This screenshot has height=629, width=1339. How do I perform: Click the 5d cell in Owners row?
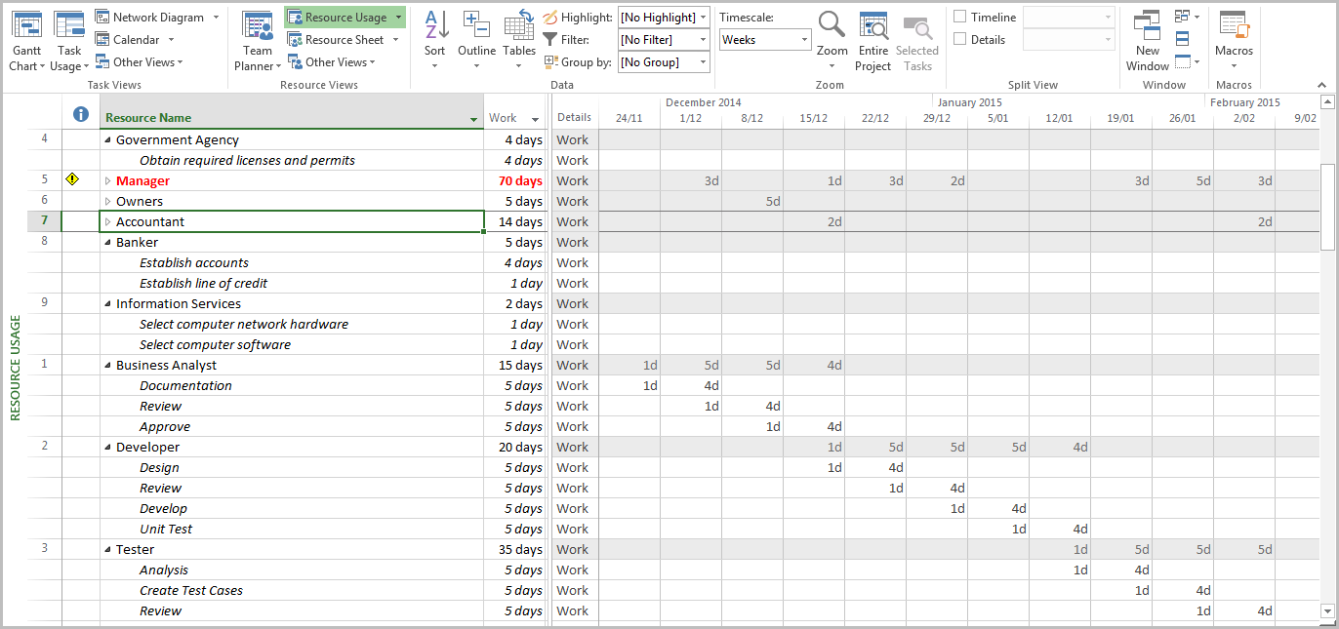point(752,201)
